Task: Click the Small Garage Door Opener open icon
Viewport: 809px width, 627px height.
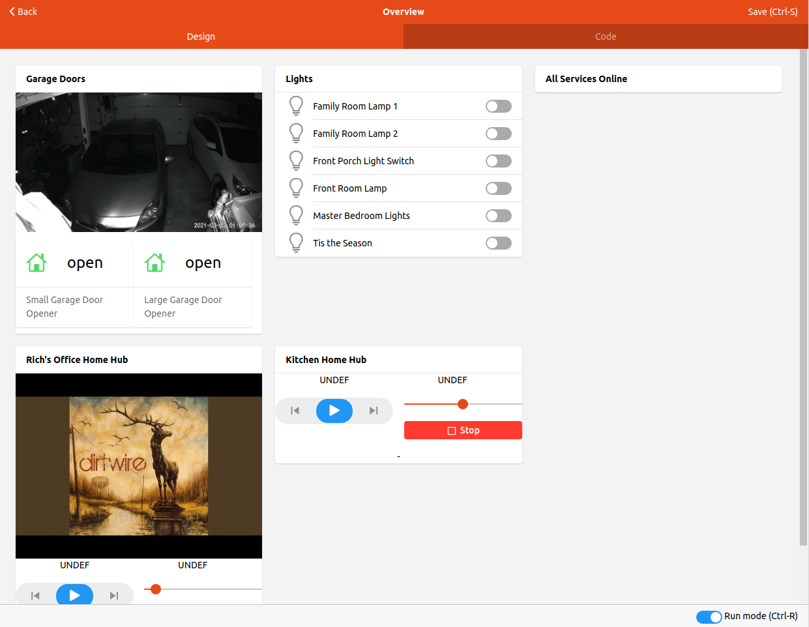Action: point(36,262)
